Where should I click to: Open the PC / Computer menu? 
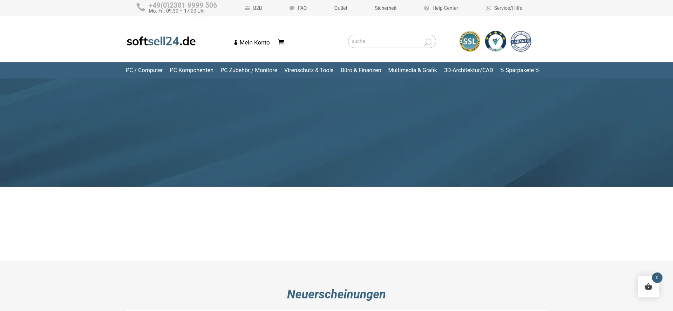pyautogui.click(x=144, y=70)
